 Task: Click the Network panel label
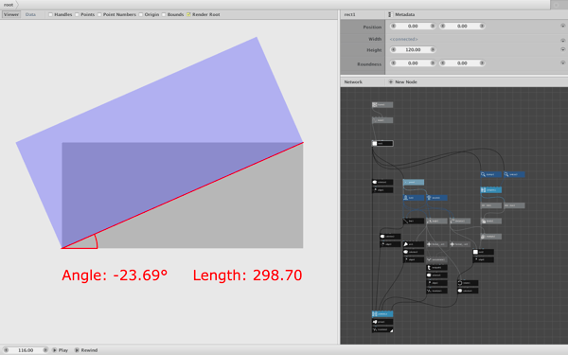(x=353, y=81)
